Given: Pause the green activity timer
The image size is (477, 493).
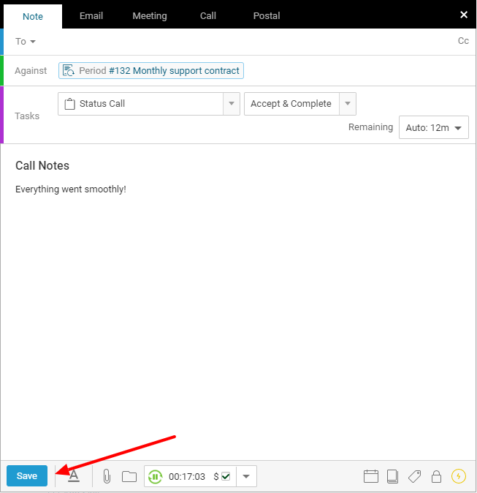Looking at the screenshot, I should [x=155, y=477].
